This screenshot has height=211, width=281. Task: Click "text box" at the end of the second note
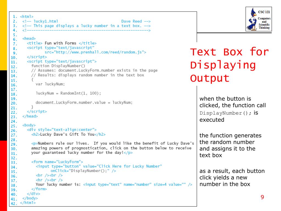coord(211,155)
